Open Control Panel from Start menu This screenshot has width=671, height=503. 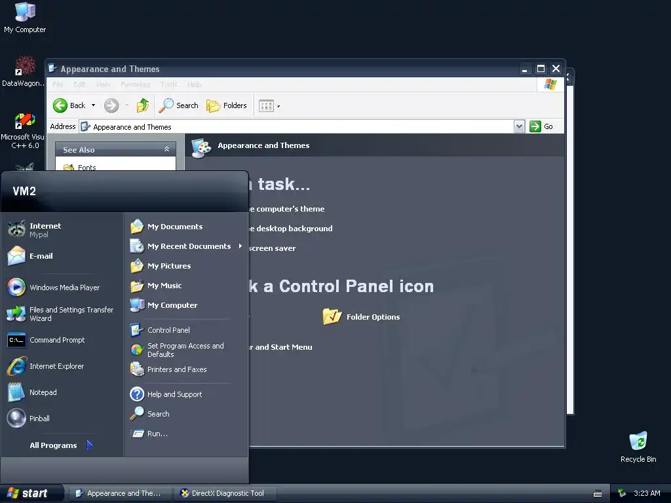pos(185,330)
